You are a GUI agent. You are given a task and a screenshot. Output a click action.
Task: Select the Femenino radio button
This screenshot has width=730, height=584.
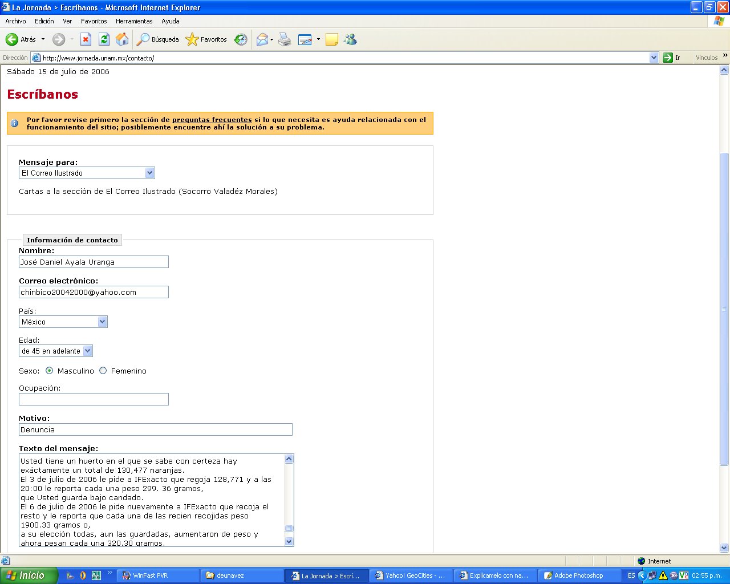(x=103, y=371)
